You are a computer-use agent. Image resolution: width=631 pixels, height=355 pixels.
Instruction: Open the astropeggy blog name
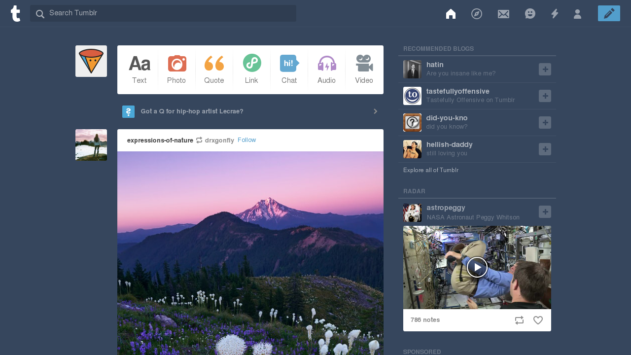pos(446,208)
